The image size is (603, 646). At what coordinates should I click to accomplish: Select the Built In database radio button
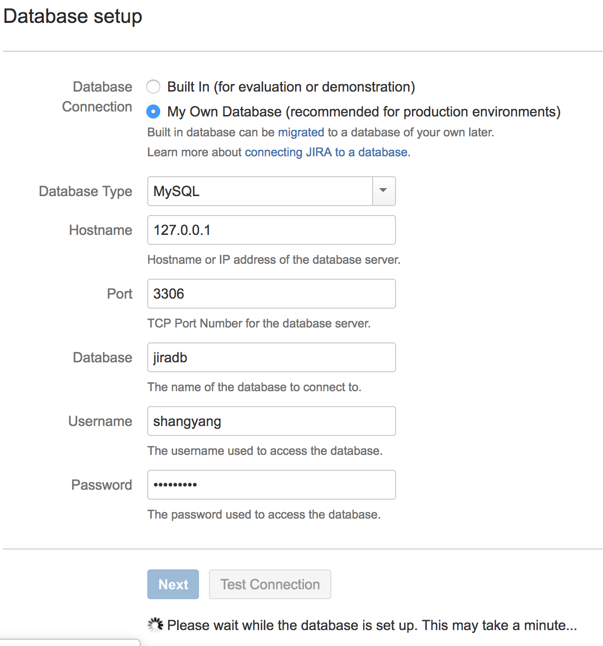point(153,87)
